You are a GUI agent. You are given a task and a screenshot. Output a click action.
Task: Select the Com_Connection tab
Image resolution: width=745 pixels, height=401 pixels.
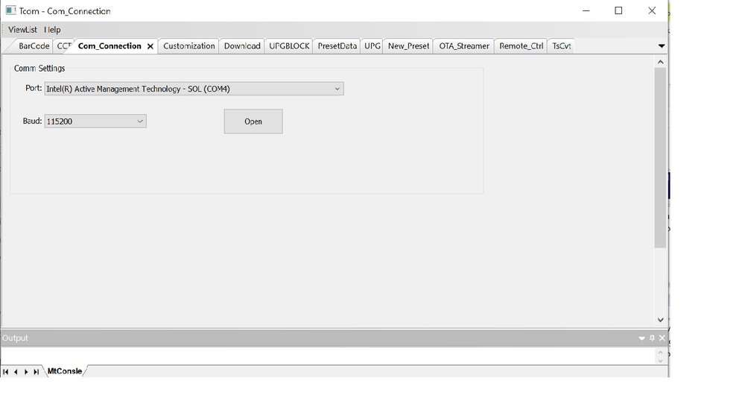click(110, 46)
